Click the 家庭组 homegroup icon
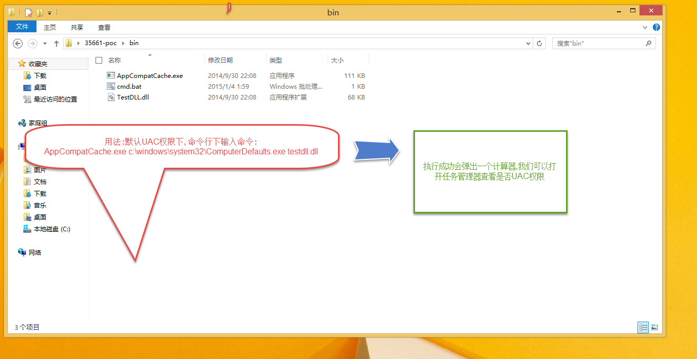 (x=22, y=123)
